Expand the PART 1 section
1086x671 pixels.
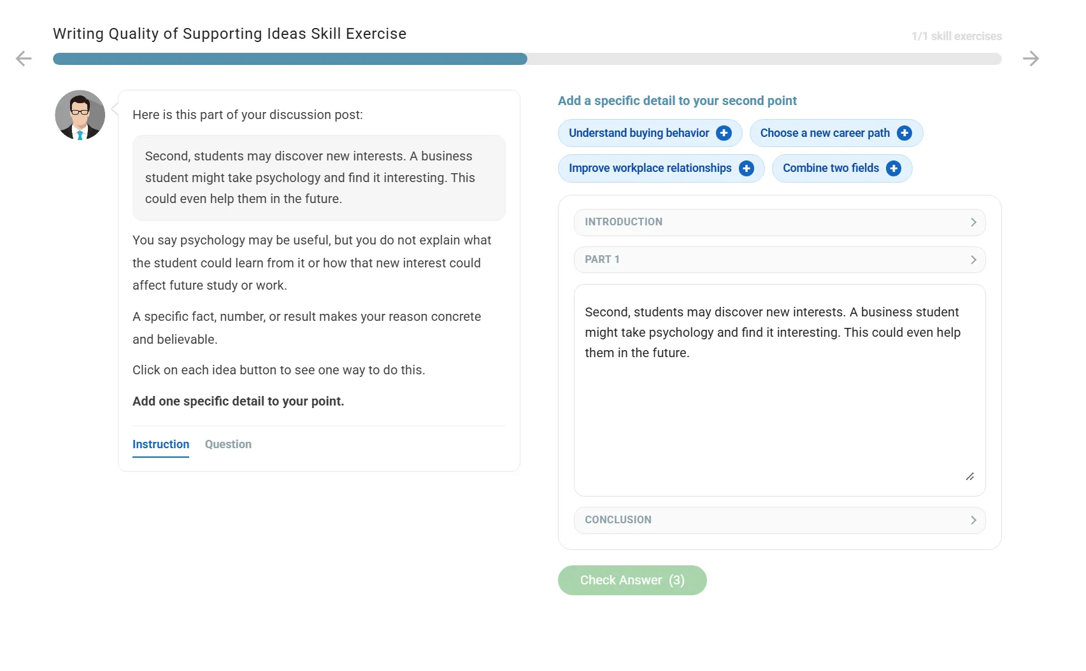(780, 260)
